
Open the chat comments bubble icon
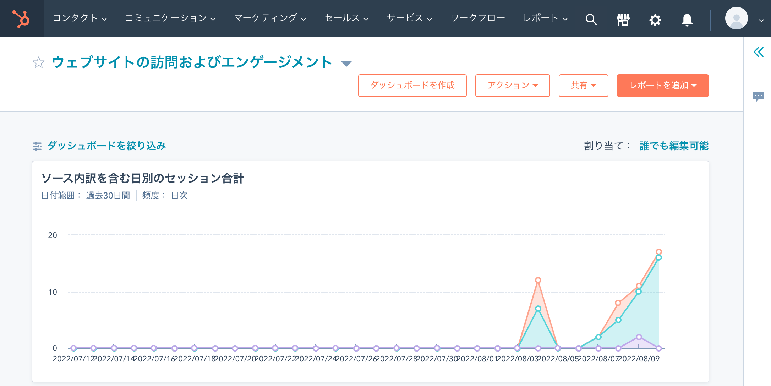759,96
